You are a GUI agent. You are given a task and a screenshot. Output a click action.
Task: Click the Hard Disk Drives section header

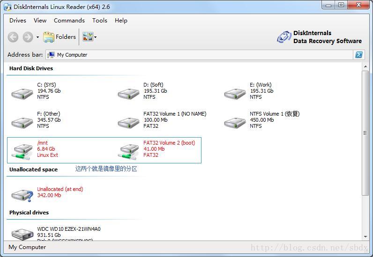[31, 68]
